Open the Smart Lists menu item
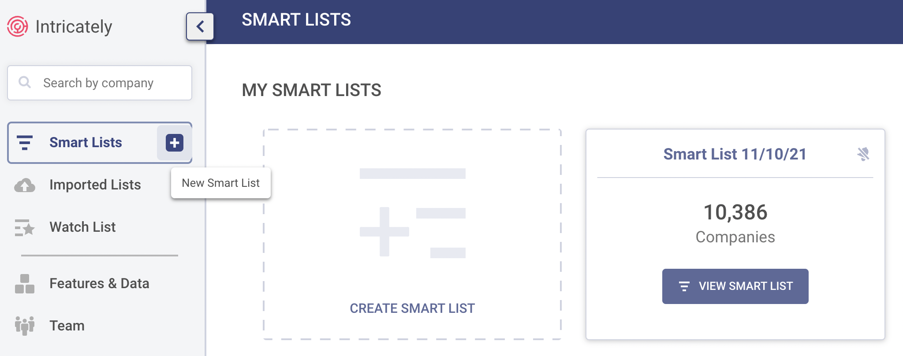This screenshot has height=356, width=903. point(86,143)
